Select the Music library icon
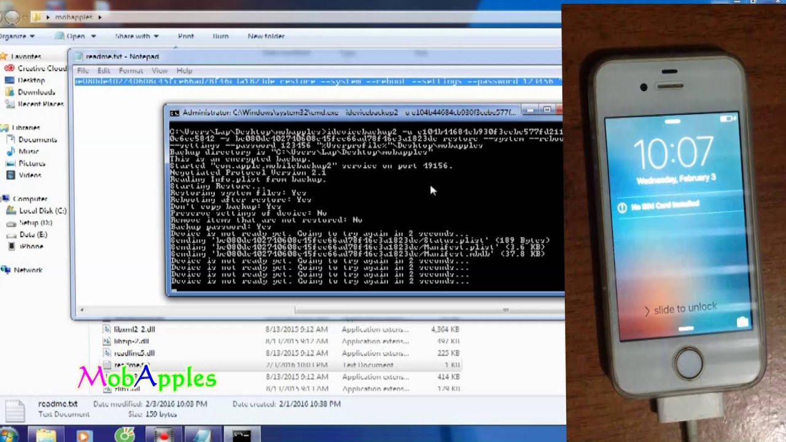 11,151
